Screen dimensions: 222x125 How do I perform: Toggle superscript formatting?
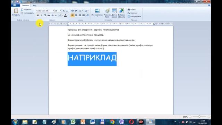click(56, 15)
